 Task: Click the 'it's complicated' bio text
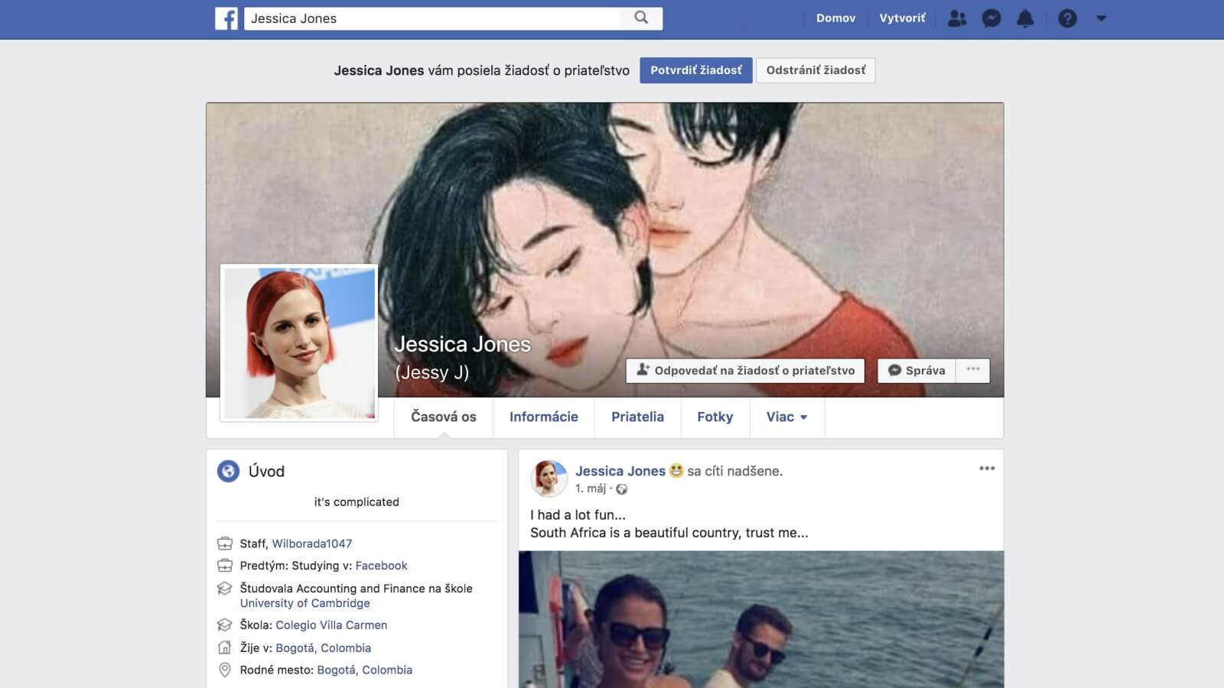pos(356,502)
